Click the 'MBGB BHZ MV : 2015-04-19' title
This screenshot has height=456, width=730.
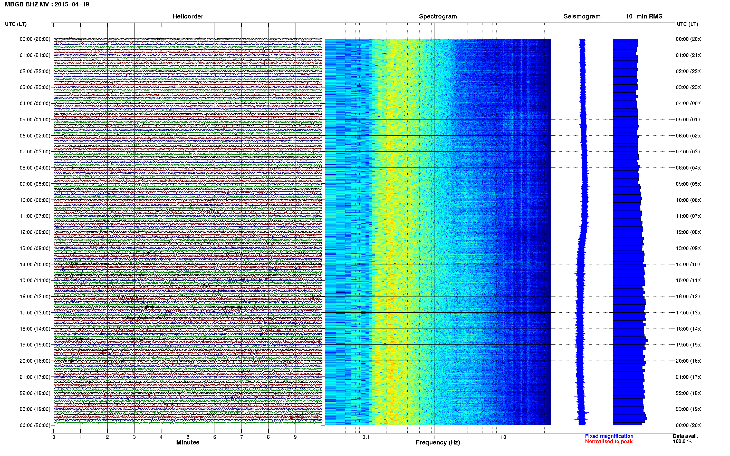pyautogui.click(x=47, y=5)
